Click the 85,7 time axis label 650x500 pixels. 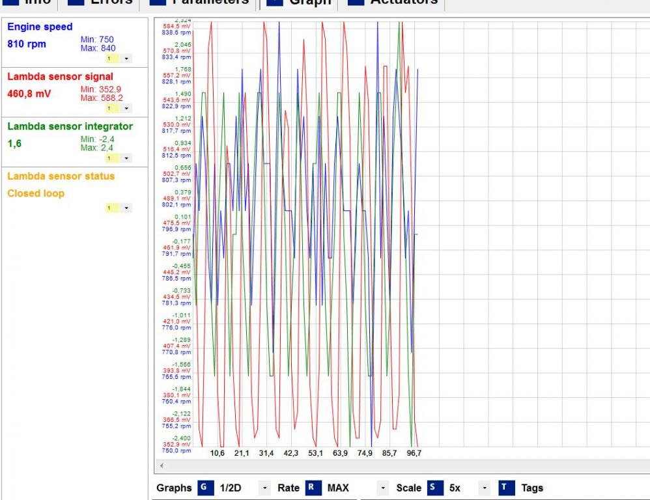point(389,453)
